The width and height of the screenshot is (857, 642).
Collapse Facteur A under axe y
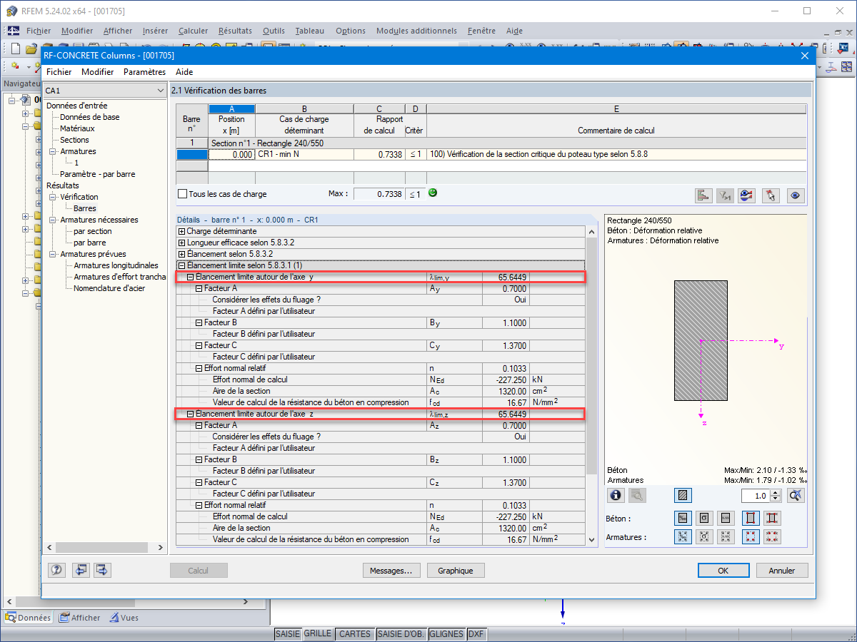click(x=199, y=288)
